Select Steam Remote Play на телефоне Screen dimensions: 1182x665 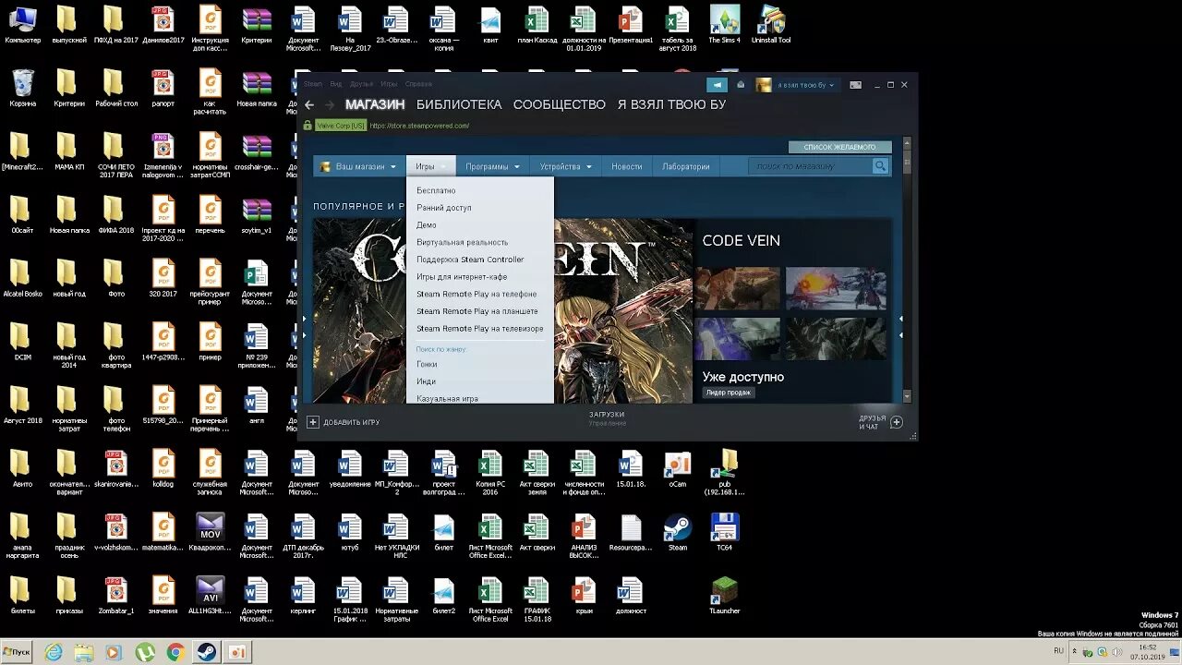coord(476,294)
